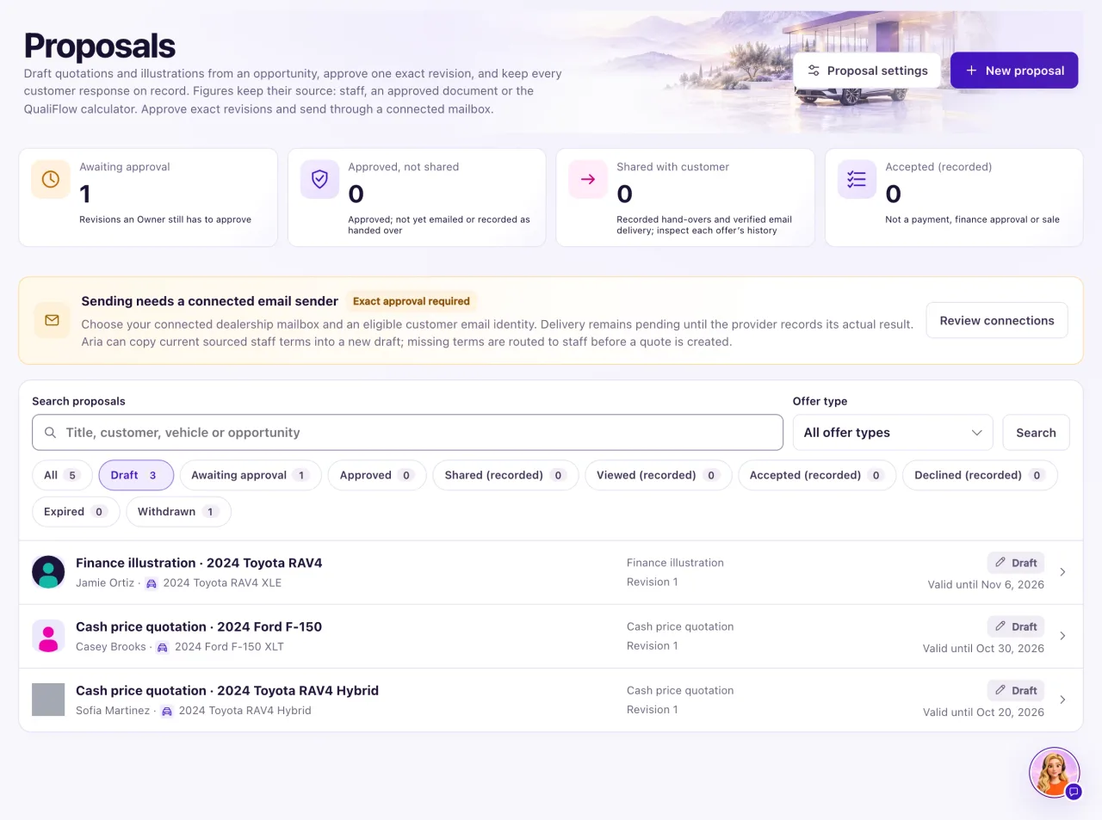
Task: Expand the RAV4 Hybrid quotation row chevron
Action: [x=1062, y=700]
